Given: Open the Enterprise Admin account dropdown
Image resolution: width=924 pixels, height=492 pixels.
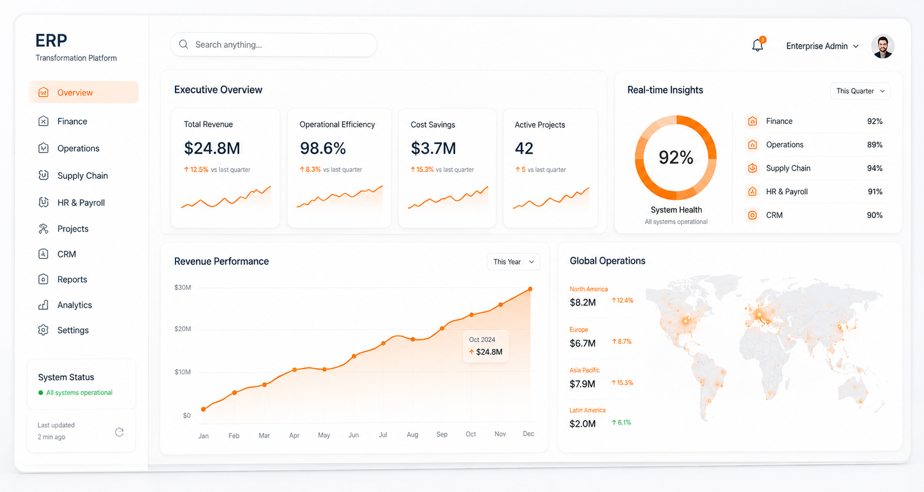Looking at the screenshot, I should coord(822,46).
